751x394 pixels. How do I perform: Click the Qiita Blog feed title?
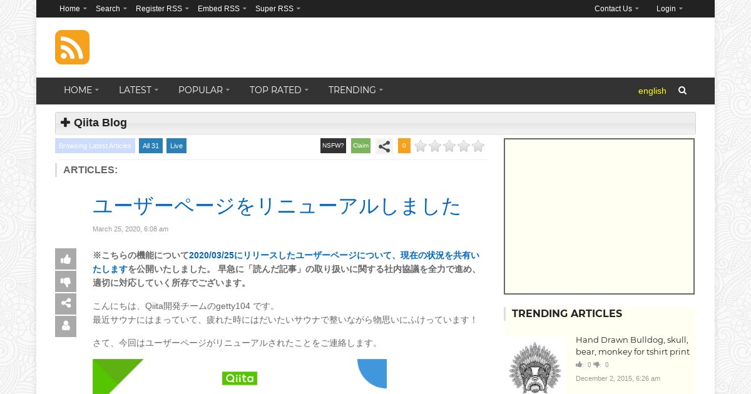click(100, 123)
